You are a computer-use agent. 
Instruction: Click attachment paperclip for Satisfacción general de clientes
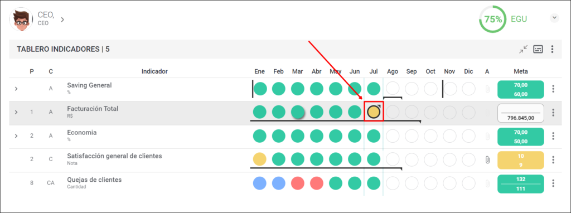tap(487, 159)
